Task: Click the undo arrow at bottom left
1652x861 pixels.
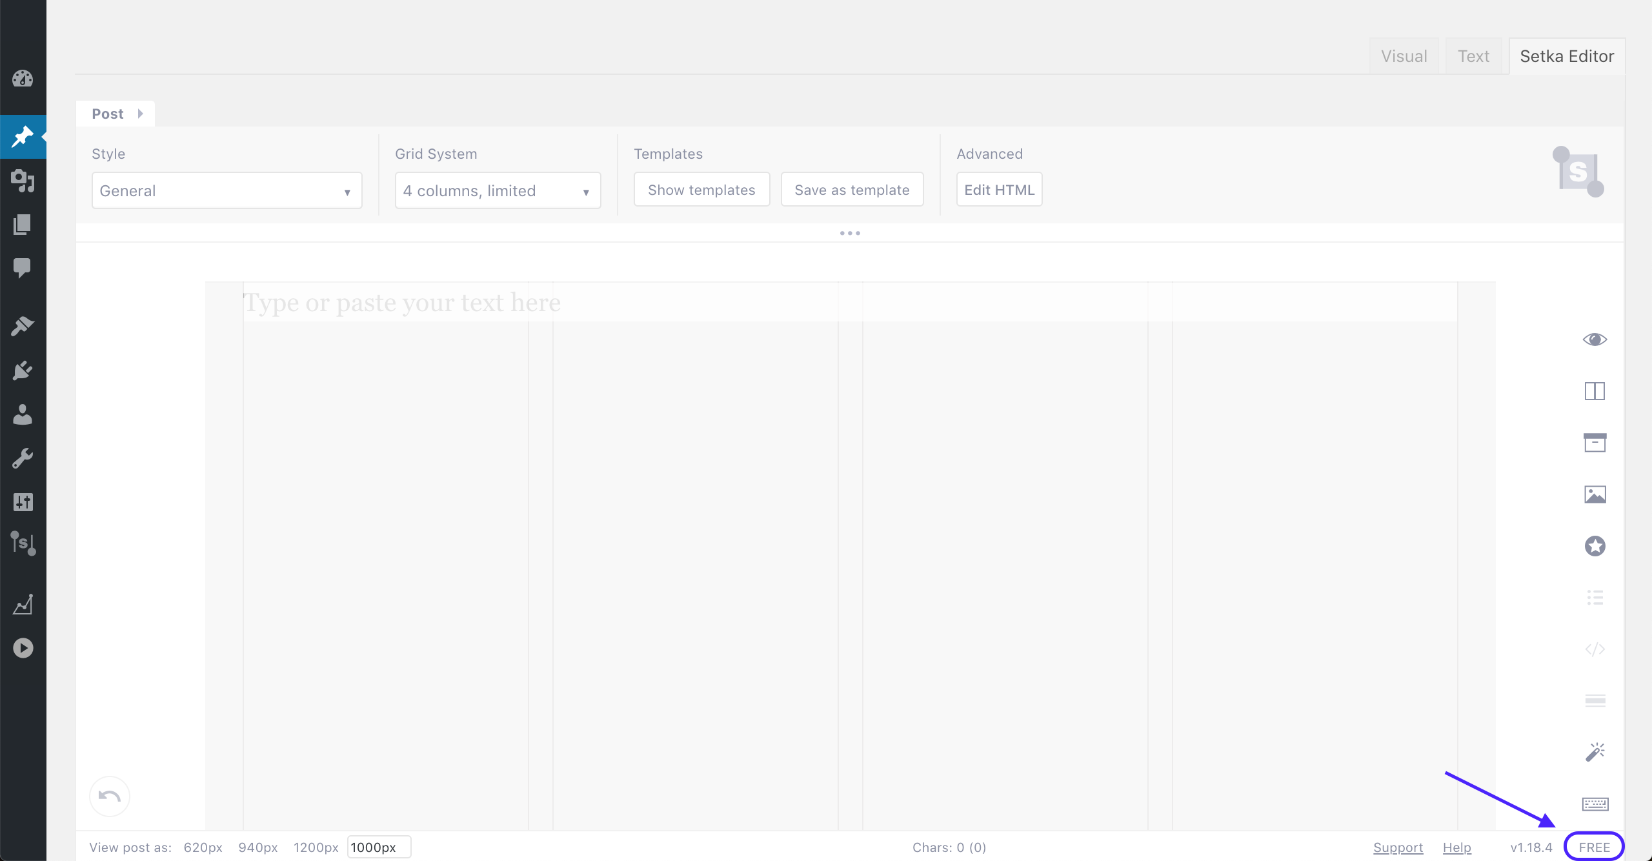Action: [x=109, y=796]
